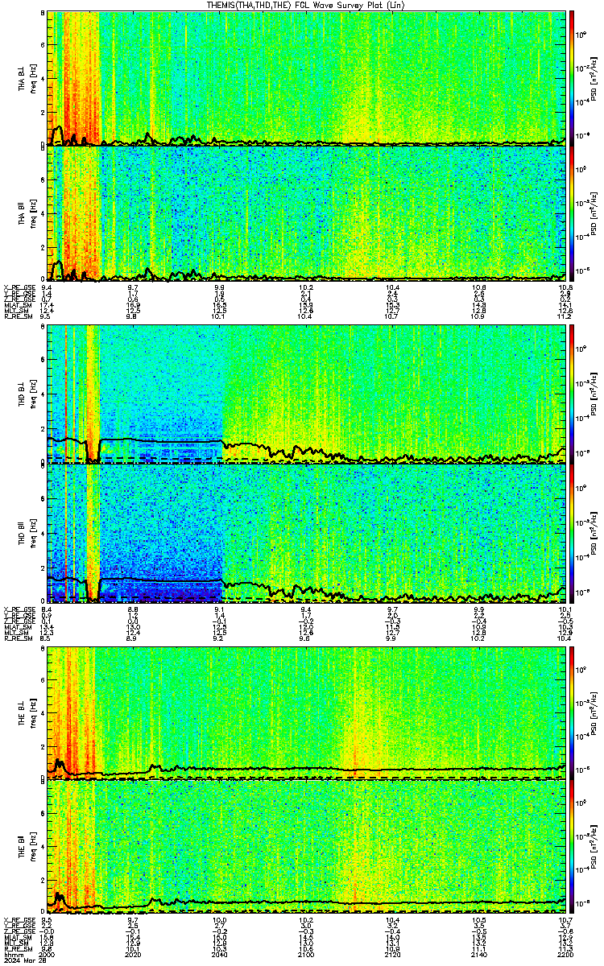Click the 'THE B⊥ freq [Hz]' axis label
The image size is (604, 966).
pos(27,713)
